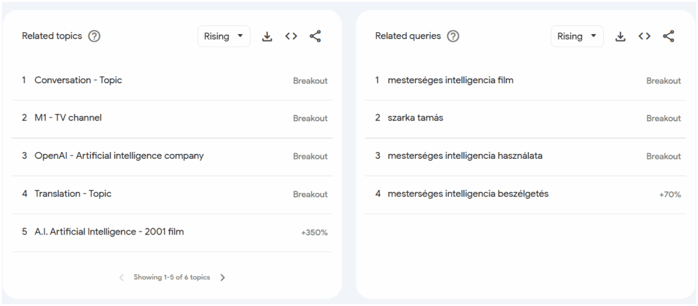Viewport: 698px width, 306px height.
Task: Download the Related queries data as CSV
Action: point(620,37)
